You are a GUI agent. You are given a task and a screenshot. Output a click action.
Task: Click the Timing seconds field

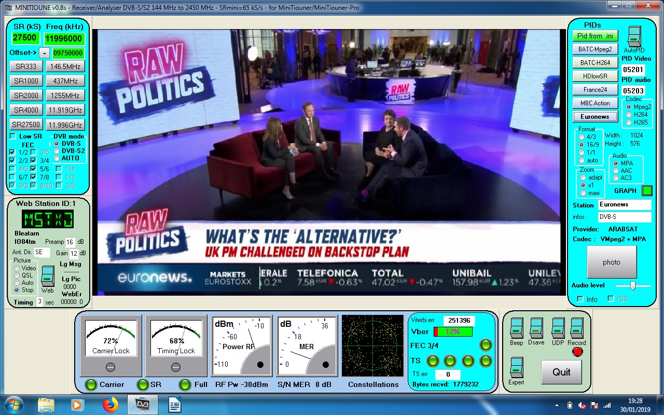[39, 301]
